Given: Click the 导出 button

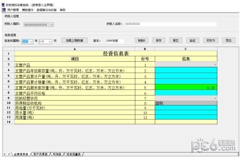Looking at the screenshot, I should click(229, 40).
